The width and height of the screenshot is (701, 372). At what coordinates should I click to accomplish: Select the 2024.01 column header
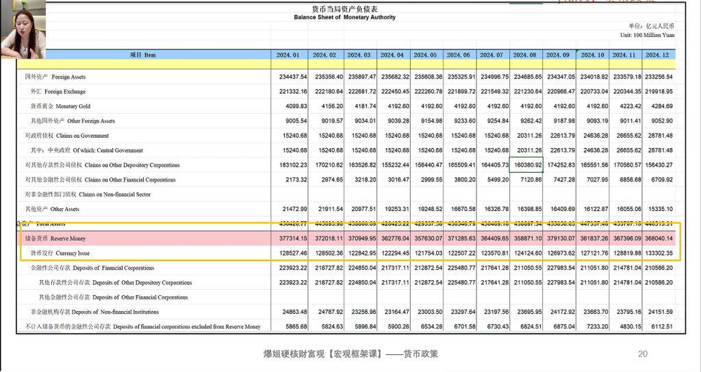coord(288,55)
